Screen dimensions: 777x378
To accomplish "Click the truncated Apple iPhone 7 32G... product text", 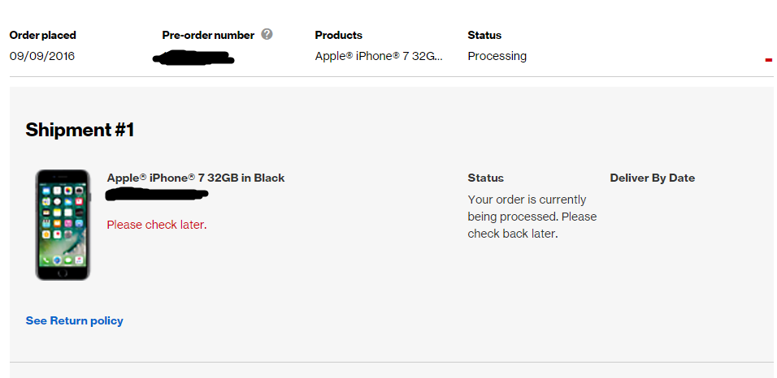I will point(380,56).
